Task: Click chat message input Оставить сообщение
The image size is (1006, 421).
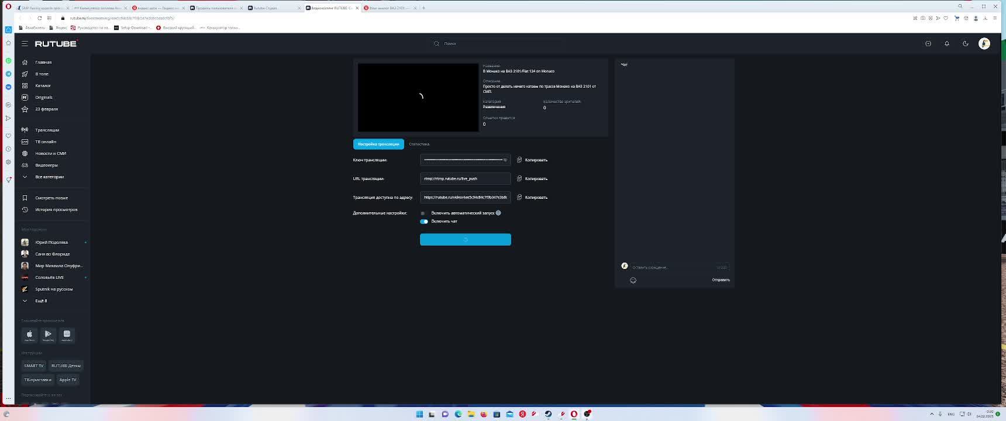Action: (673, 267)
